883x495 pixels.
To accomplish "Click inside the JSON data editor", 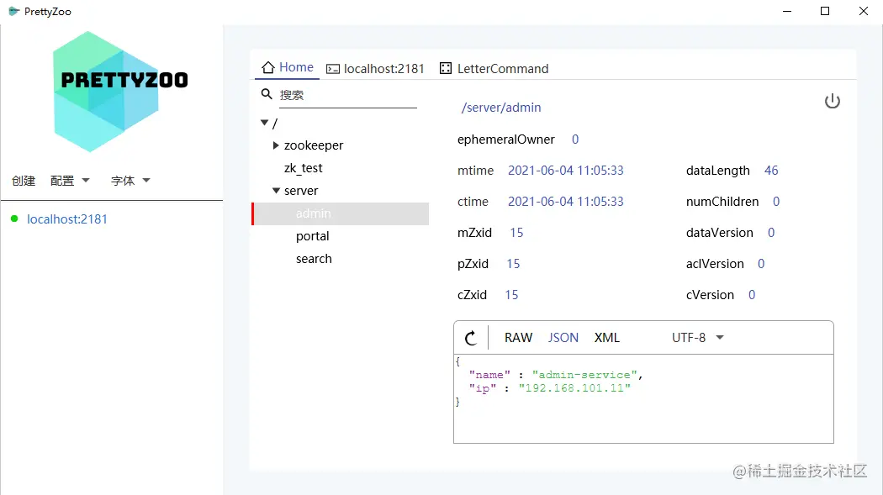I will point(643,398).
